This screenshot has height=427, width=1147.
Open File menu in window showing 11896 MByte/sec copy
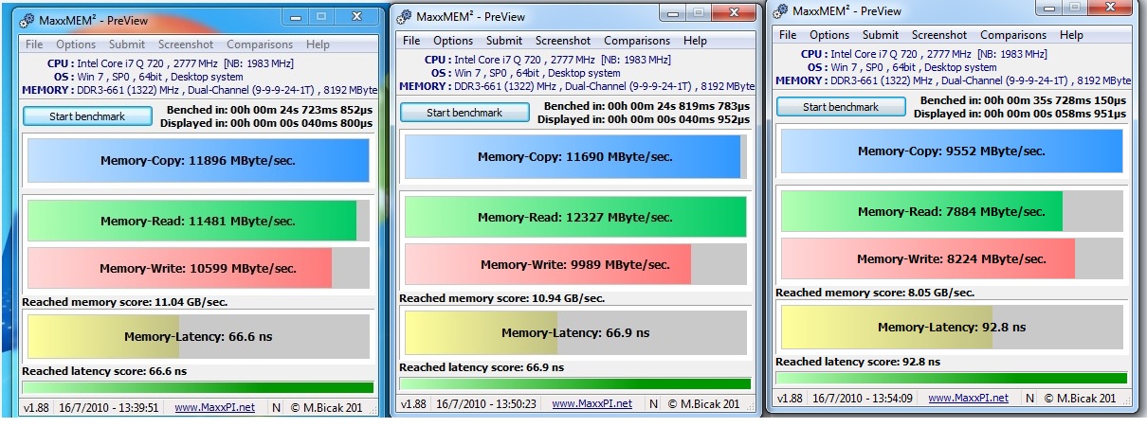34,44
